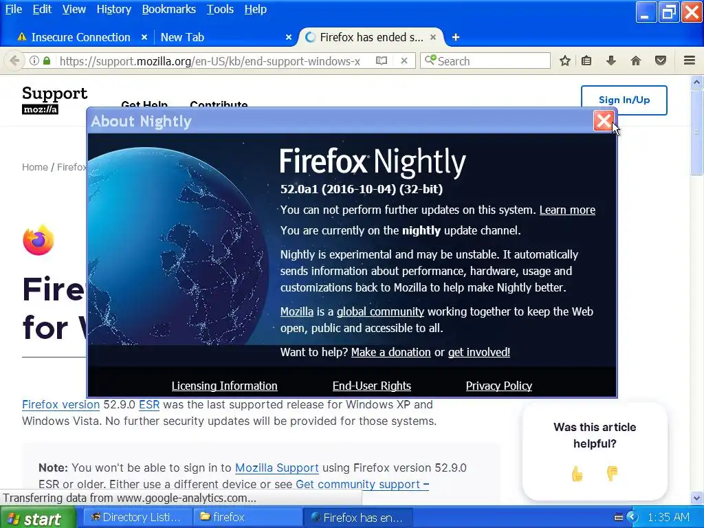Expand hidden system tray icons arrow
Viewport: 704px width, 528px height.
click(x=632, y=517)
